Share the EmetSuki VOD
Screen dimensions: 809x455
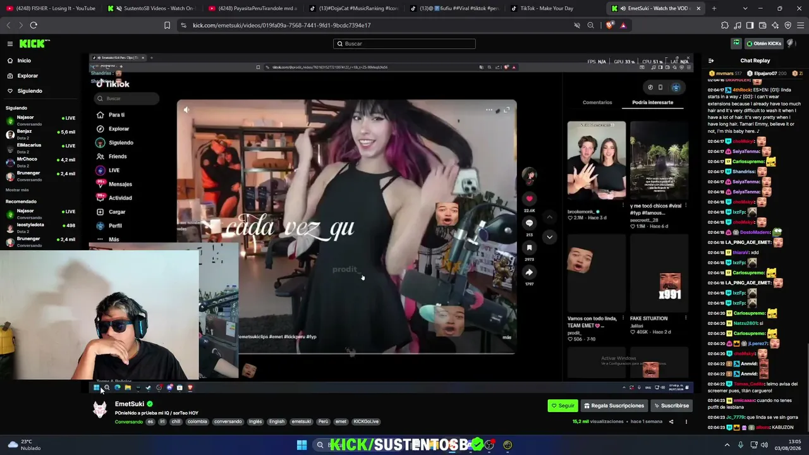point(671,422)
